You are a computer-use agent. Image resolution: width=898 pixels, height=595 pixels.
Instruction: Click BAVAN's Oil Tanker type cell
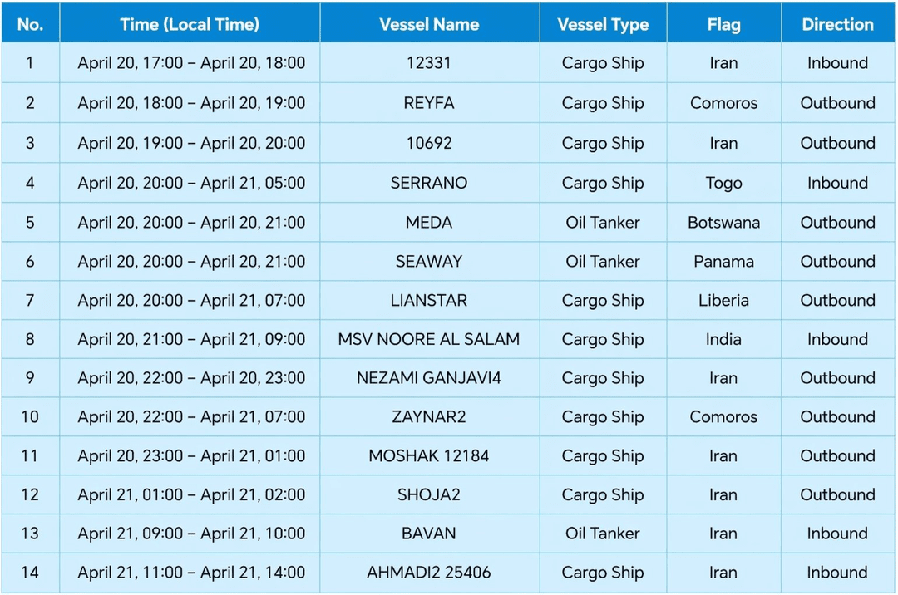click(x=603, y=534)
